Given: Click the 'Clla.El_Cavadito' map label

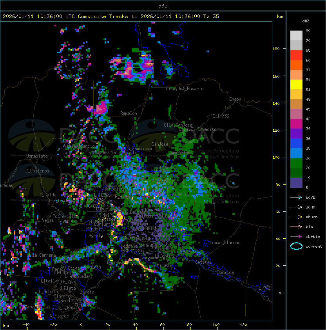Looking at the screenshot, I should 197,129.
